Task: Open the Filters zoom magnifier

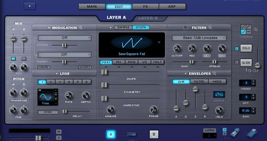Action: (x=210, y=27)
